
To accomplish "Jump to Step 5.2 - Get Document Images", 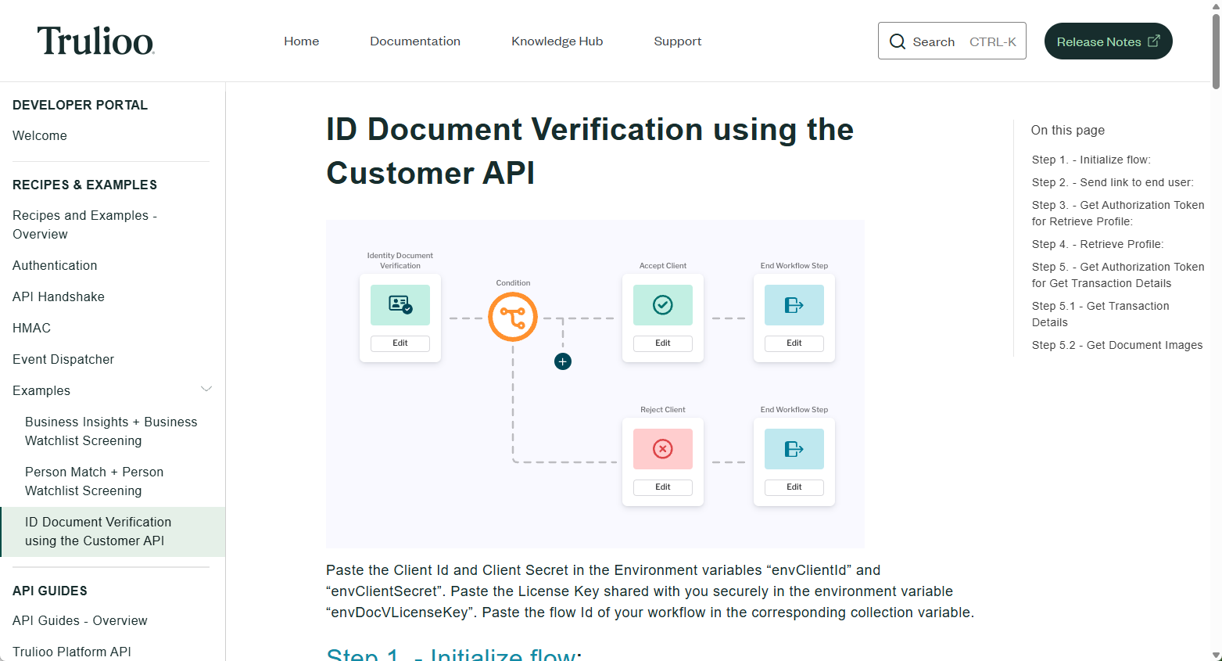I will tap(1117, 345).
